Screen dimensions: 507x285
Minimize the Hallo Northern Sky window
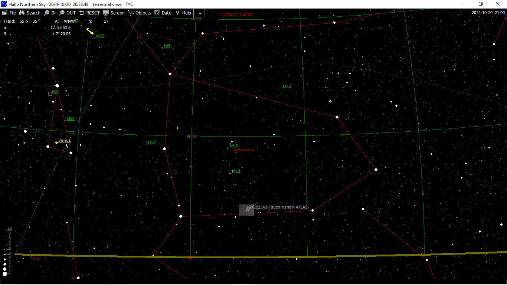click(464, 4)
